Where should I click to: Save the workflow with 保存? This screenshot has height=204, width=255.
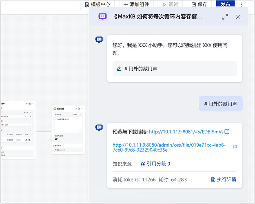(x=200, y=4)
